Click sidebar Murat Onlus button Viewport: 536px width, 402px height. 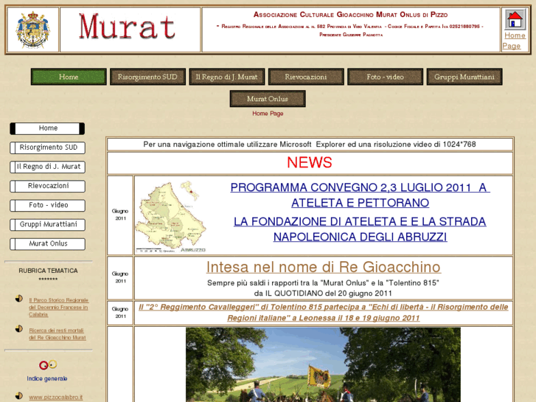(x=47, y=243)
